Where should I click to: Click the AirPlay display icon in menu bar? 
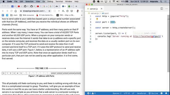pos(106,1)
